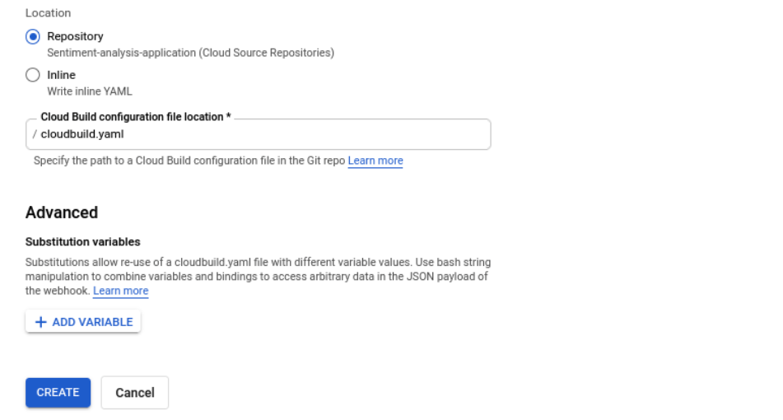
Task: Click the CREATE button
Action: pos(58,393)
